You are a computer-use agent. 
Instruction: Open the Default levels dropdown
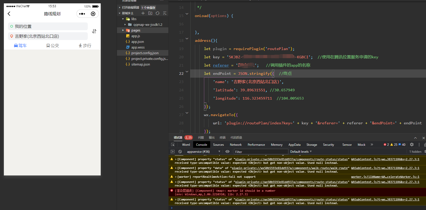pyautogui.click(x=301, y=152)
